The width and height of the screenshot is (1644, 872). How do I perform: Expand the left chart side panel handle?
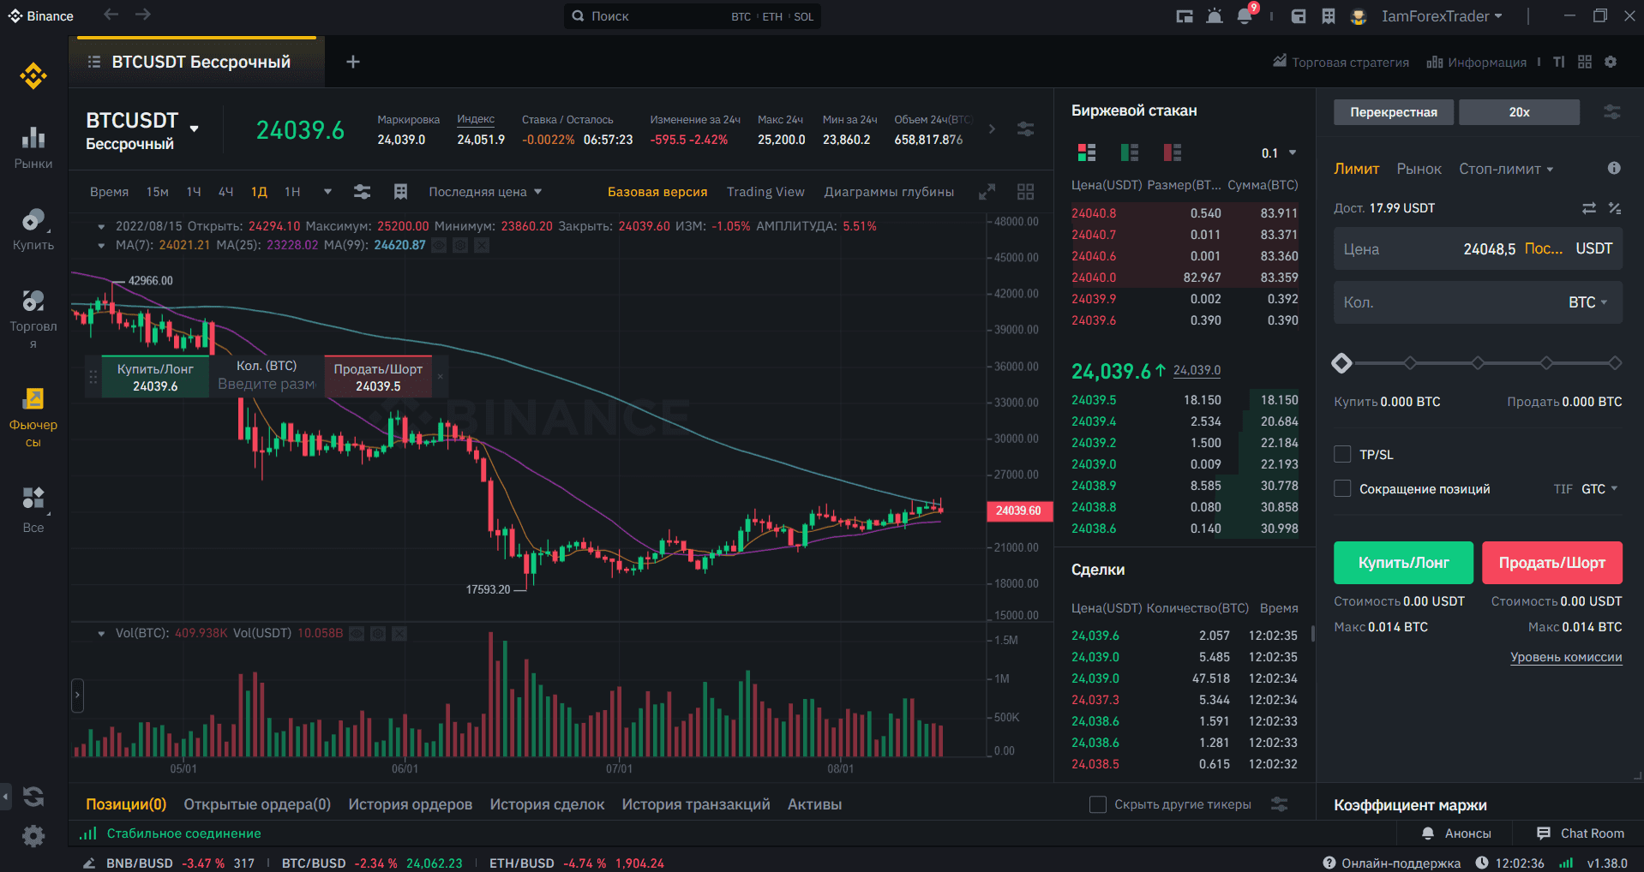77,696
